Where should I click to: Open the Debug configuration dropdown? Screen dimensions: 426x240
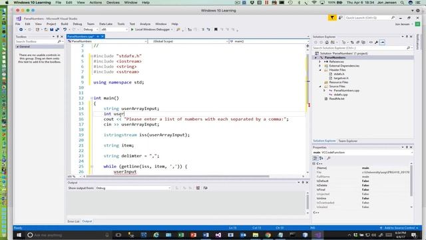click(91, 29)
